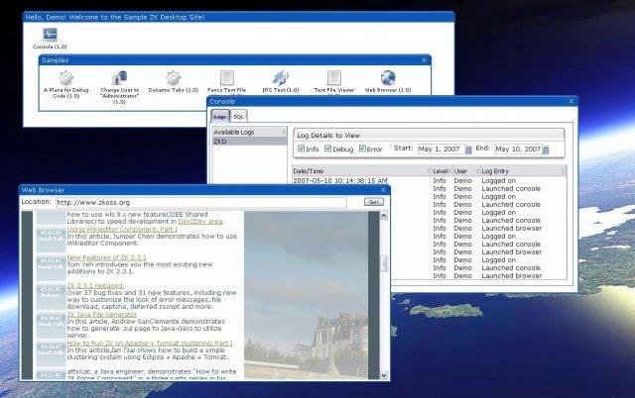Sort log table by Level column
The image size is (635, 398).
(x=441, y=171)
